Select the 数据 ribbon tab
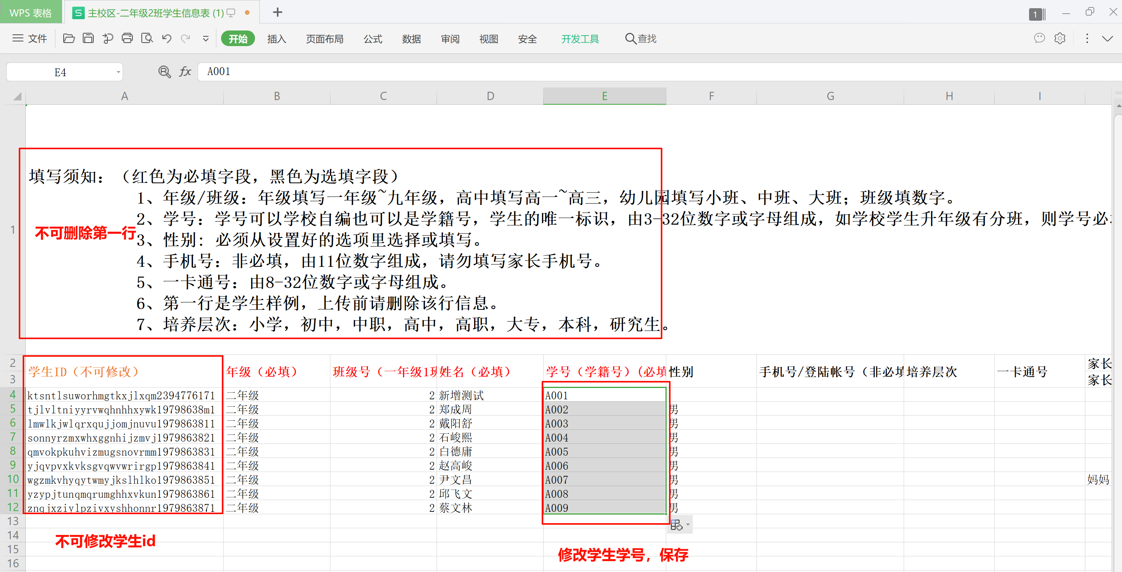The width and height of the screenshot is (1122, 572). pos(412,39)
